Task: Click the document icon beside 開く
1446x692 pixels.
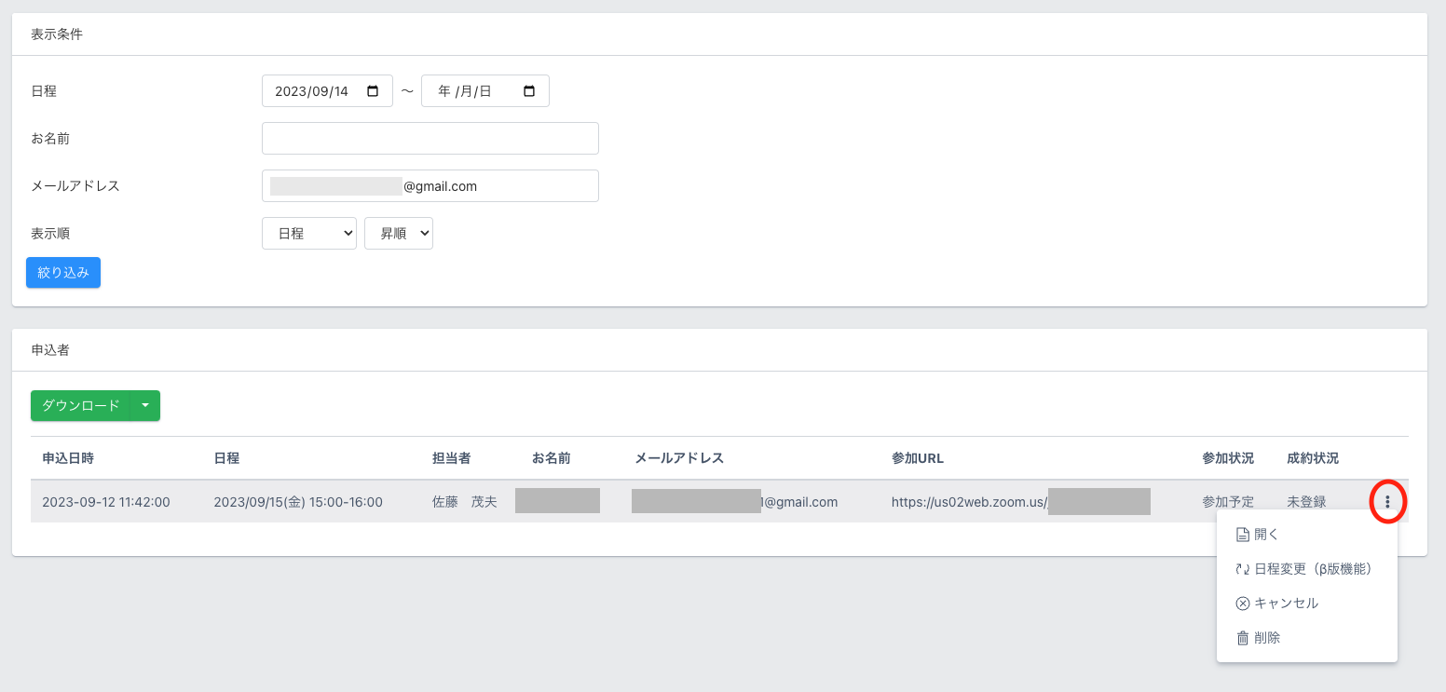Action: pos(1242,535)
